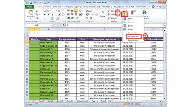Select Прогрессия... in the fill menu
This screenshot has width=191, height=107.
click(x=134, y=37)
